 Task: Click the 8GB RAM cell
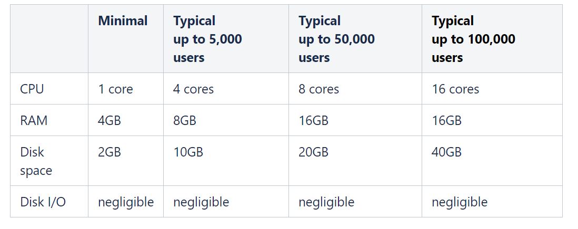point(185,121)
